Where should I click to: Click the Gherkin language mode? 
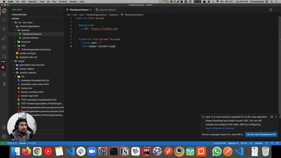click(259, 143)
